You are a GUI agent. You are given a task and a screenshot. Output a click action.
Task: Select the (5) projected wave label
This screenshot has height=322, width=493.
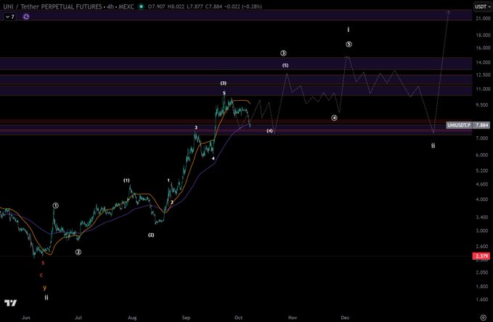pyautogui.click(x=285, y=65)
